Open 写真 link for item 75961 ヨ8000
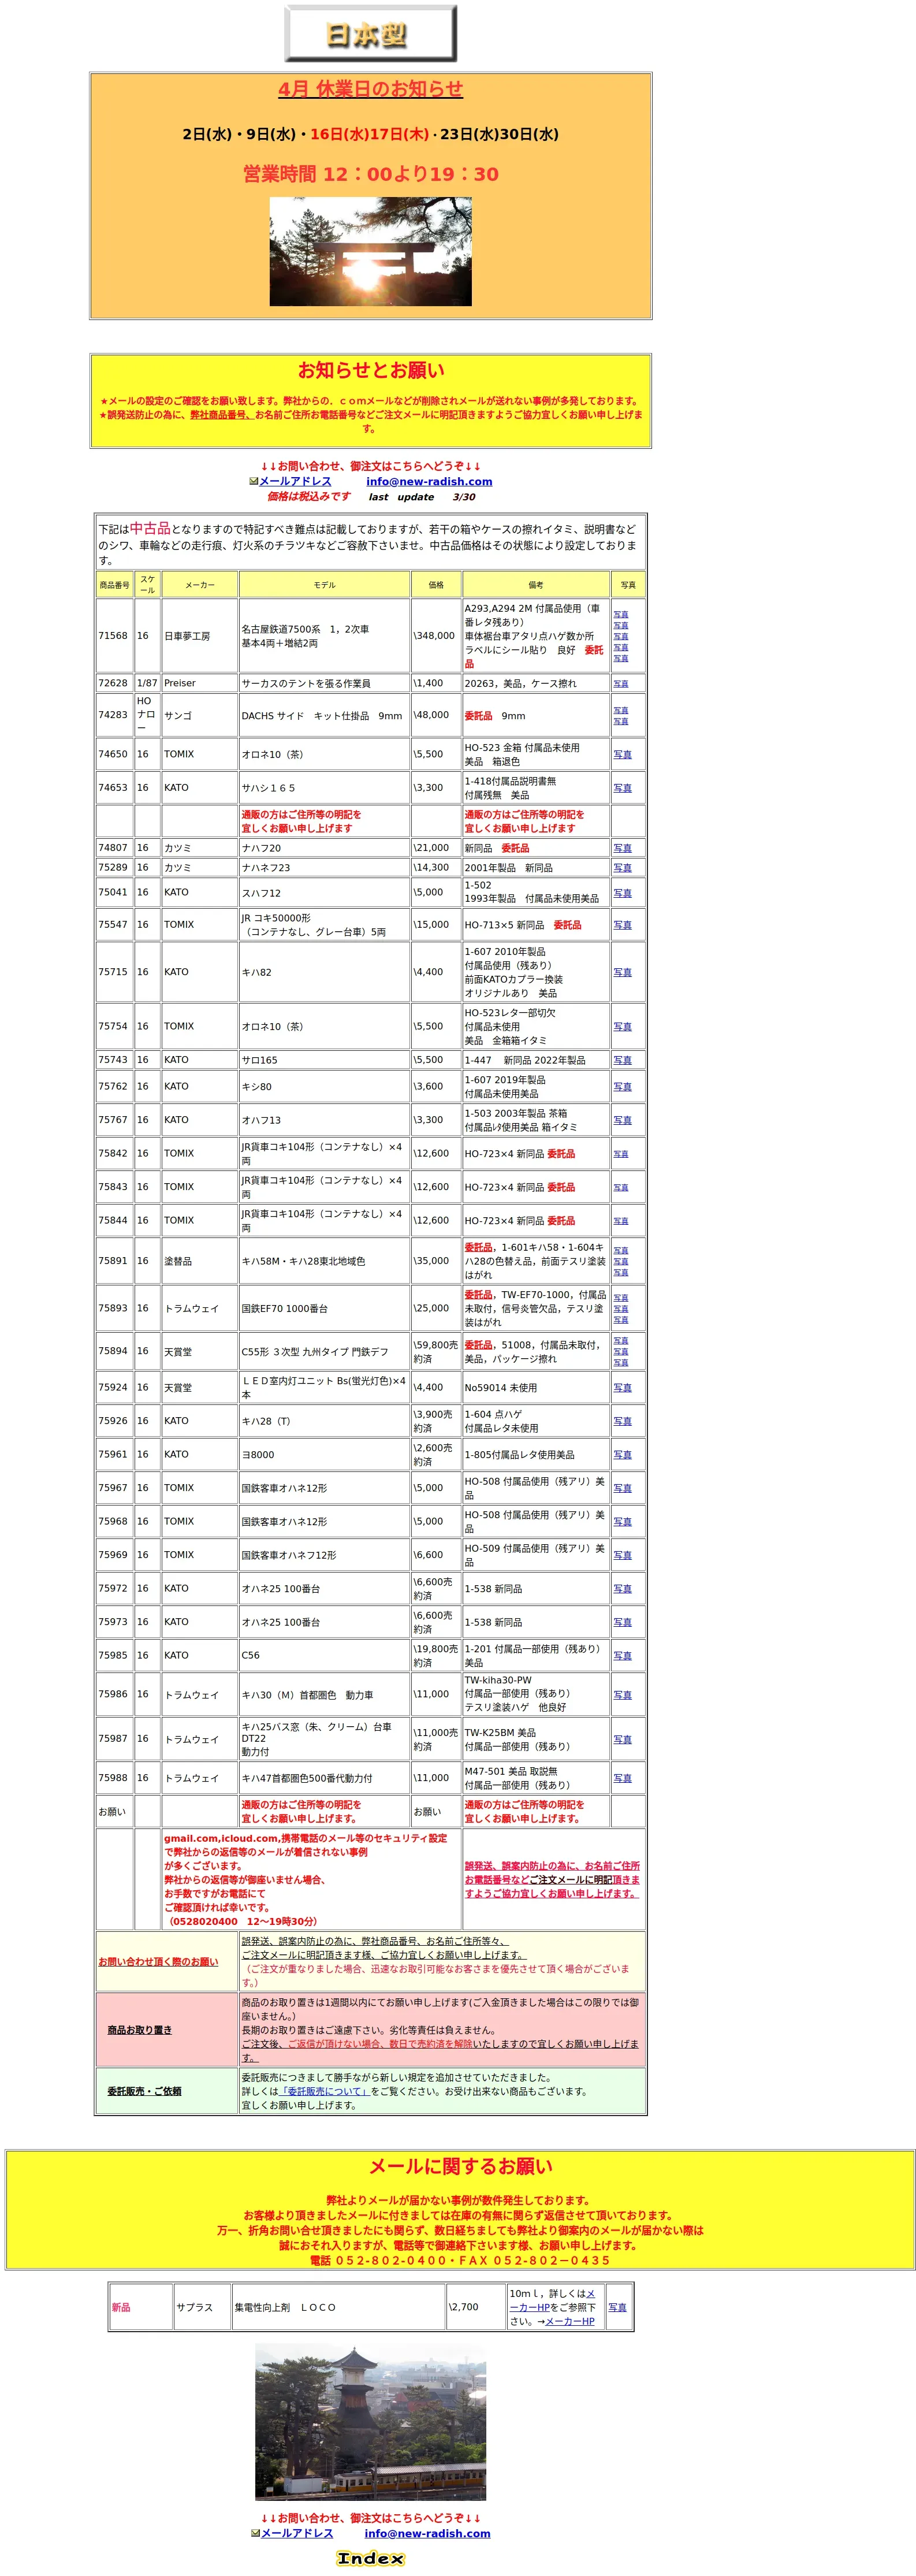This screenshot has width=916, height=2576. tap(622, 1455)
